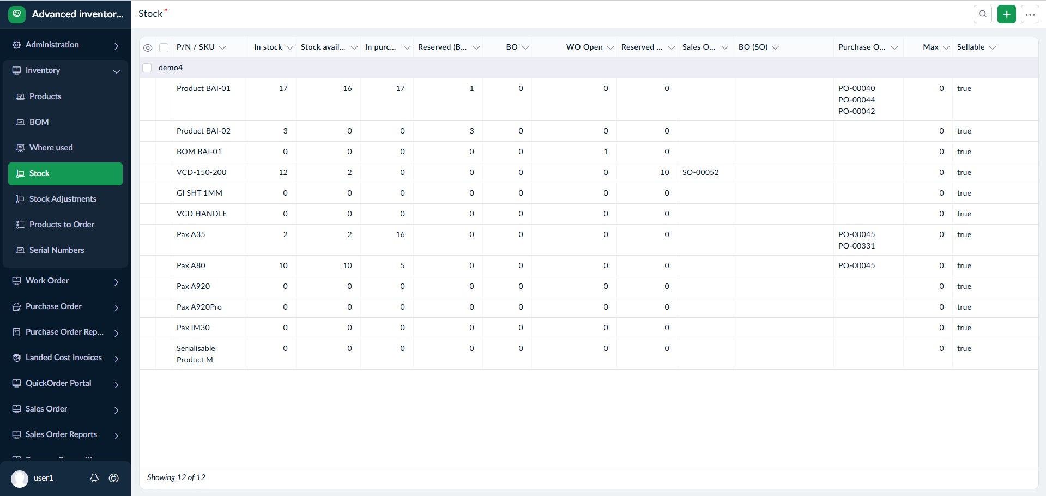Click the Advanced inventory app logo
The width and height of the screenshot is (1046, 496).
tap(17, 14)
